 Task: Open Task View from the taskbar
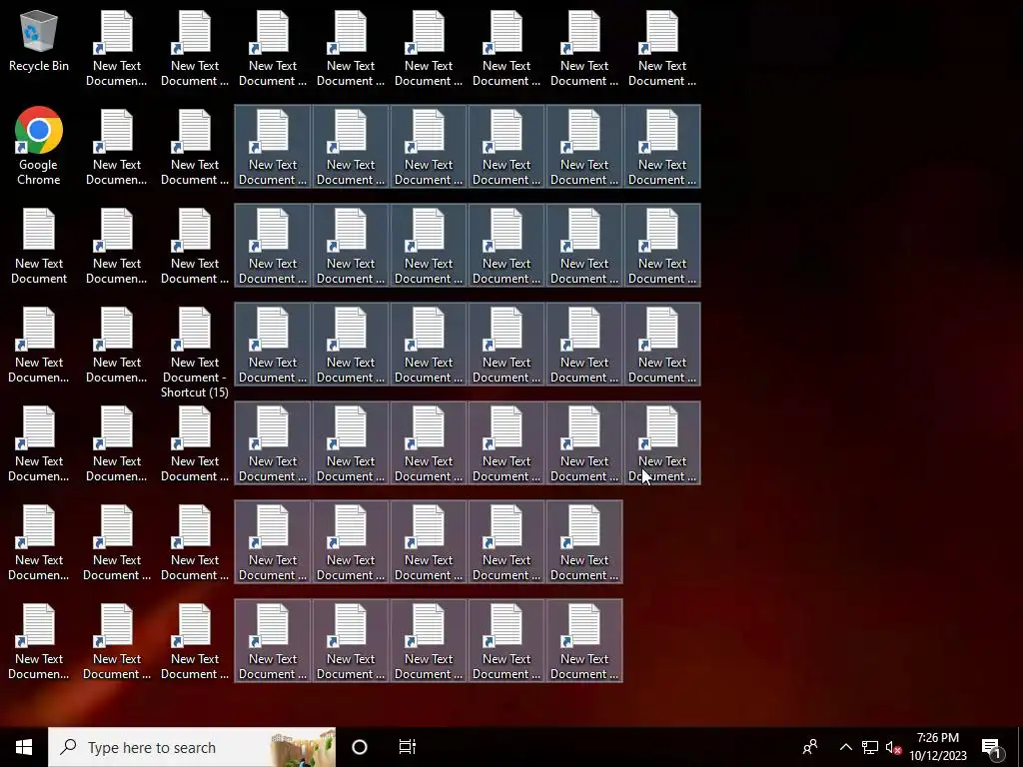[408, 747]
